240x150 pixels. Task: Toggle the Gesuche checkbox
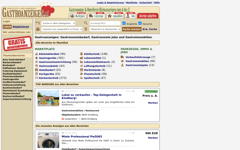pos(140,23)
